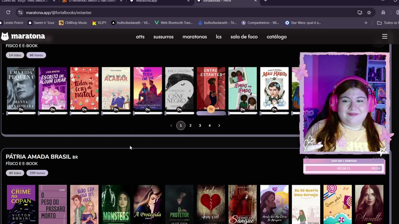This screenshot has height=224, width=399.
Task: Open A Maldição do Cisne Negro cover
Action: [179, 88]
